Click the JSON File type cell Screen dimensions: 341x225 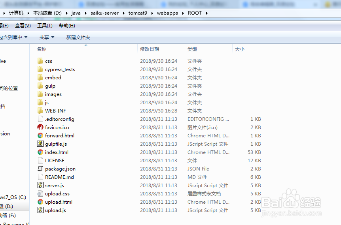198,169
